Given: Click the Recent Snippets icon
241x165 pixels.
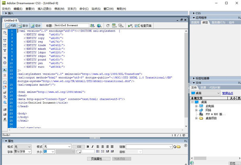Looking at the screenshot, I should (5, 97).
